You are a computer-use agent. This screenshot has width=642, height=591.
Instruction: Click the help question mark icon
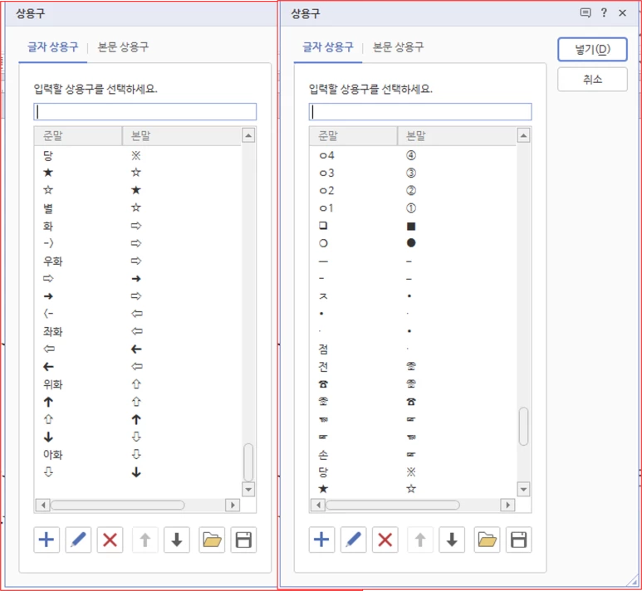(x=604, y=12)
